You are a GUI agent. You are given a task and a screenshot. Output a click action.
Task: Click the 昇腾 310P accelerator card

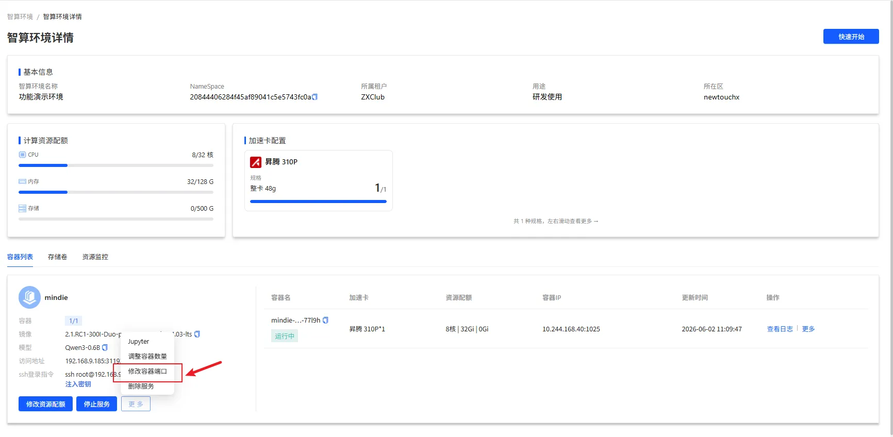(x=319, y=180)
